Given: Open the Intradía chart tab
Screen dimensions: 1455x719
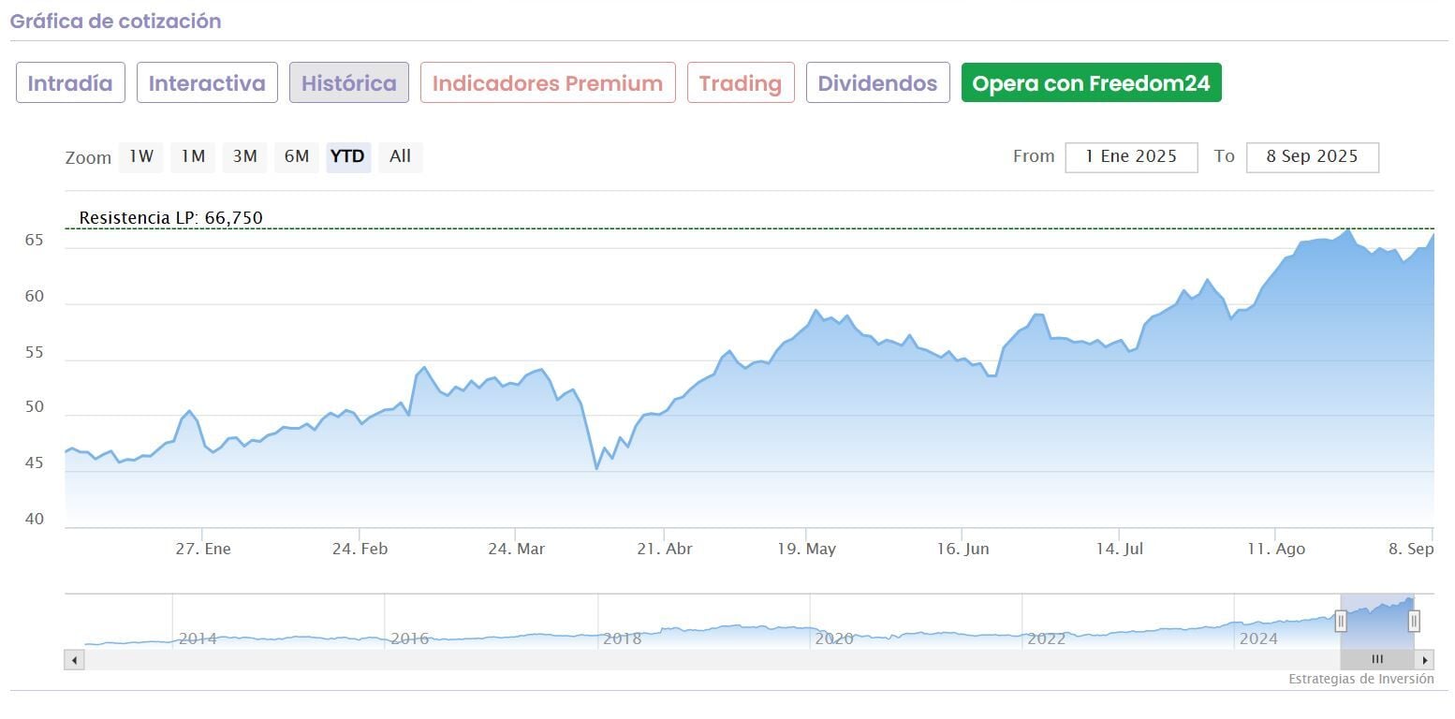Looking at the screenshot, I should (x=70, y=83).
